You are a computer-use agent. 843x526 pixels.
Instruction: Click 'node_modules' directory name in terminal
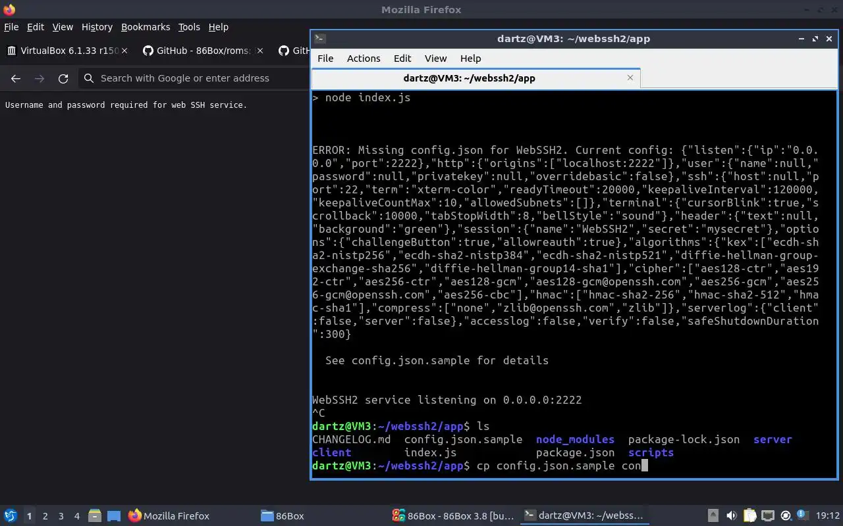pyautogui.click(x=575, y=439)
